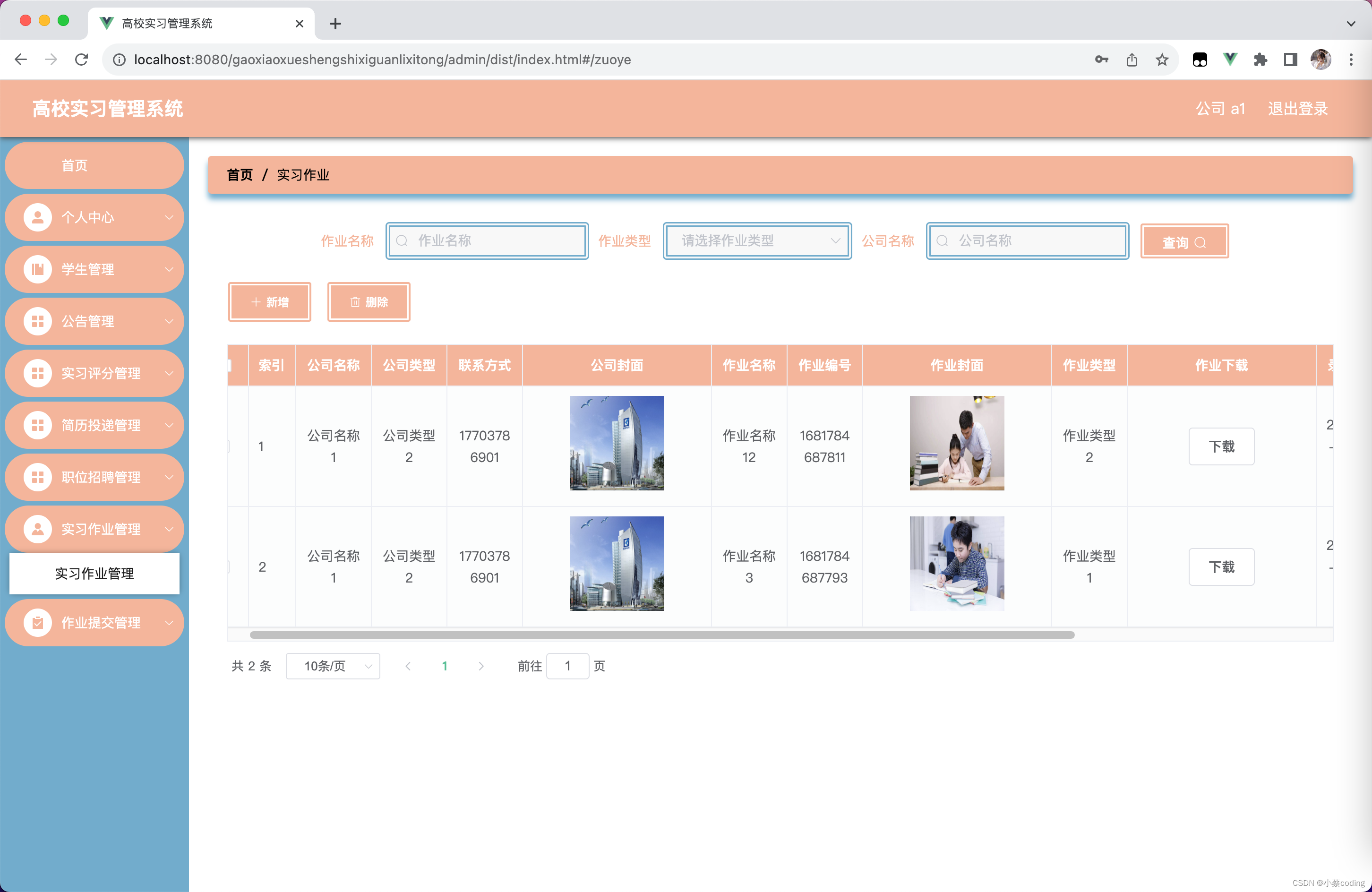The height and width of the screenshot is (892, 1372).
Task: Close the 高校实习管理系统 tab
Action: click(299, 24)
